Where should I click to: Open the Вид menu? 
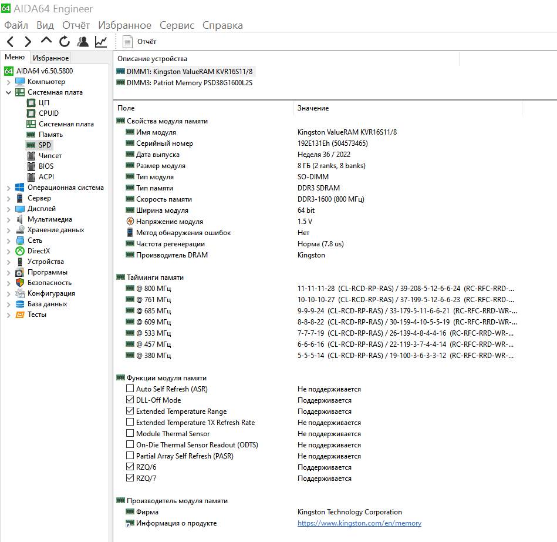[45, 25]
